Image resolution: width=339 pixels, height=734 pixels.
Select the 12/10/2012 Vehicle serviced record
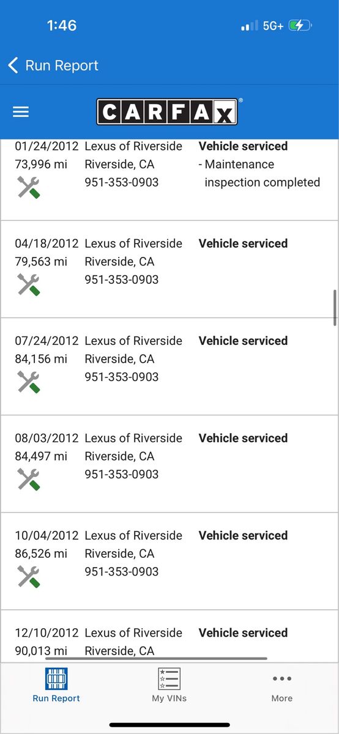[x=169, y=637]
